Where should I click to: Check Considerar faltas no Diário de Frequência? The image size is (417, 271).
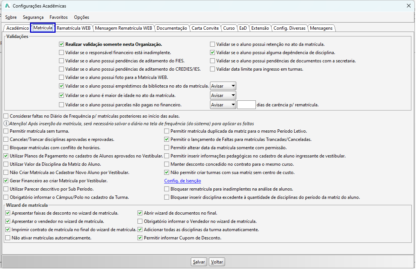coord(6,116)
